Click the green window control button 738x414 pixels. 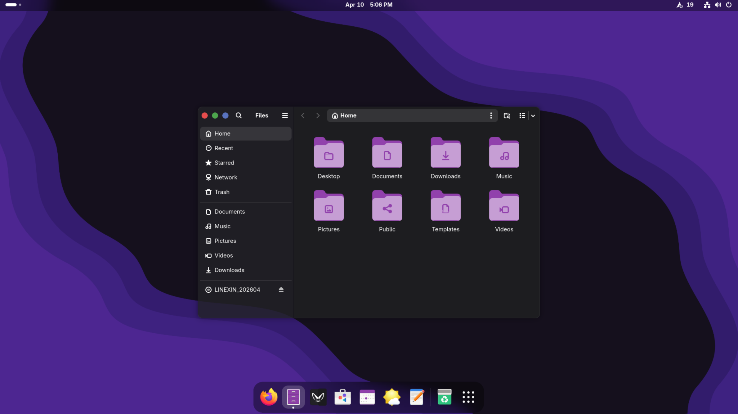click(x=215, y=115)
